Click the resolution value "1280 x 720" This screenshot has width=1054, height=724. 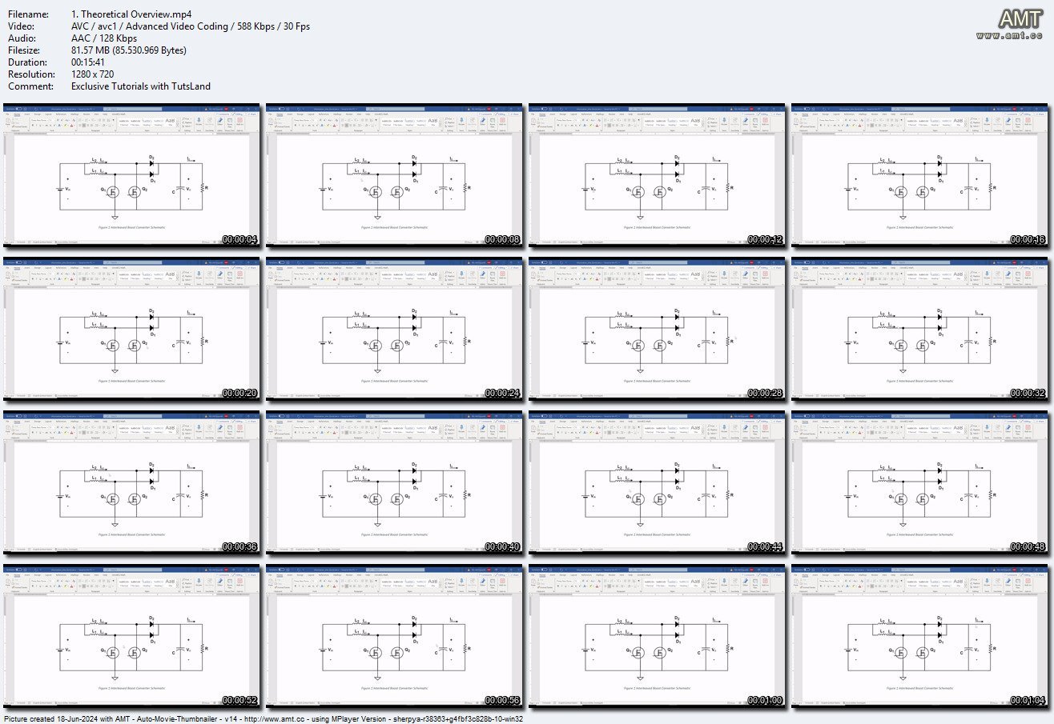(95, 74)
